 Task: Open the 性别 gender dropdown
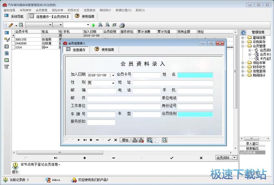pyautogui.click(x=113, y=83)
